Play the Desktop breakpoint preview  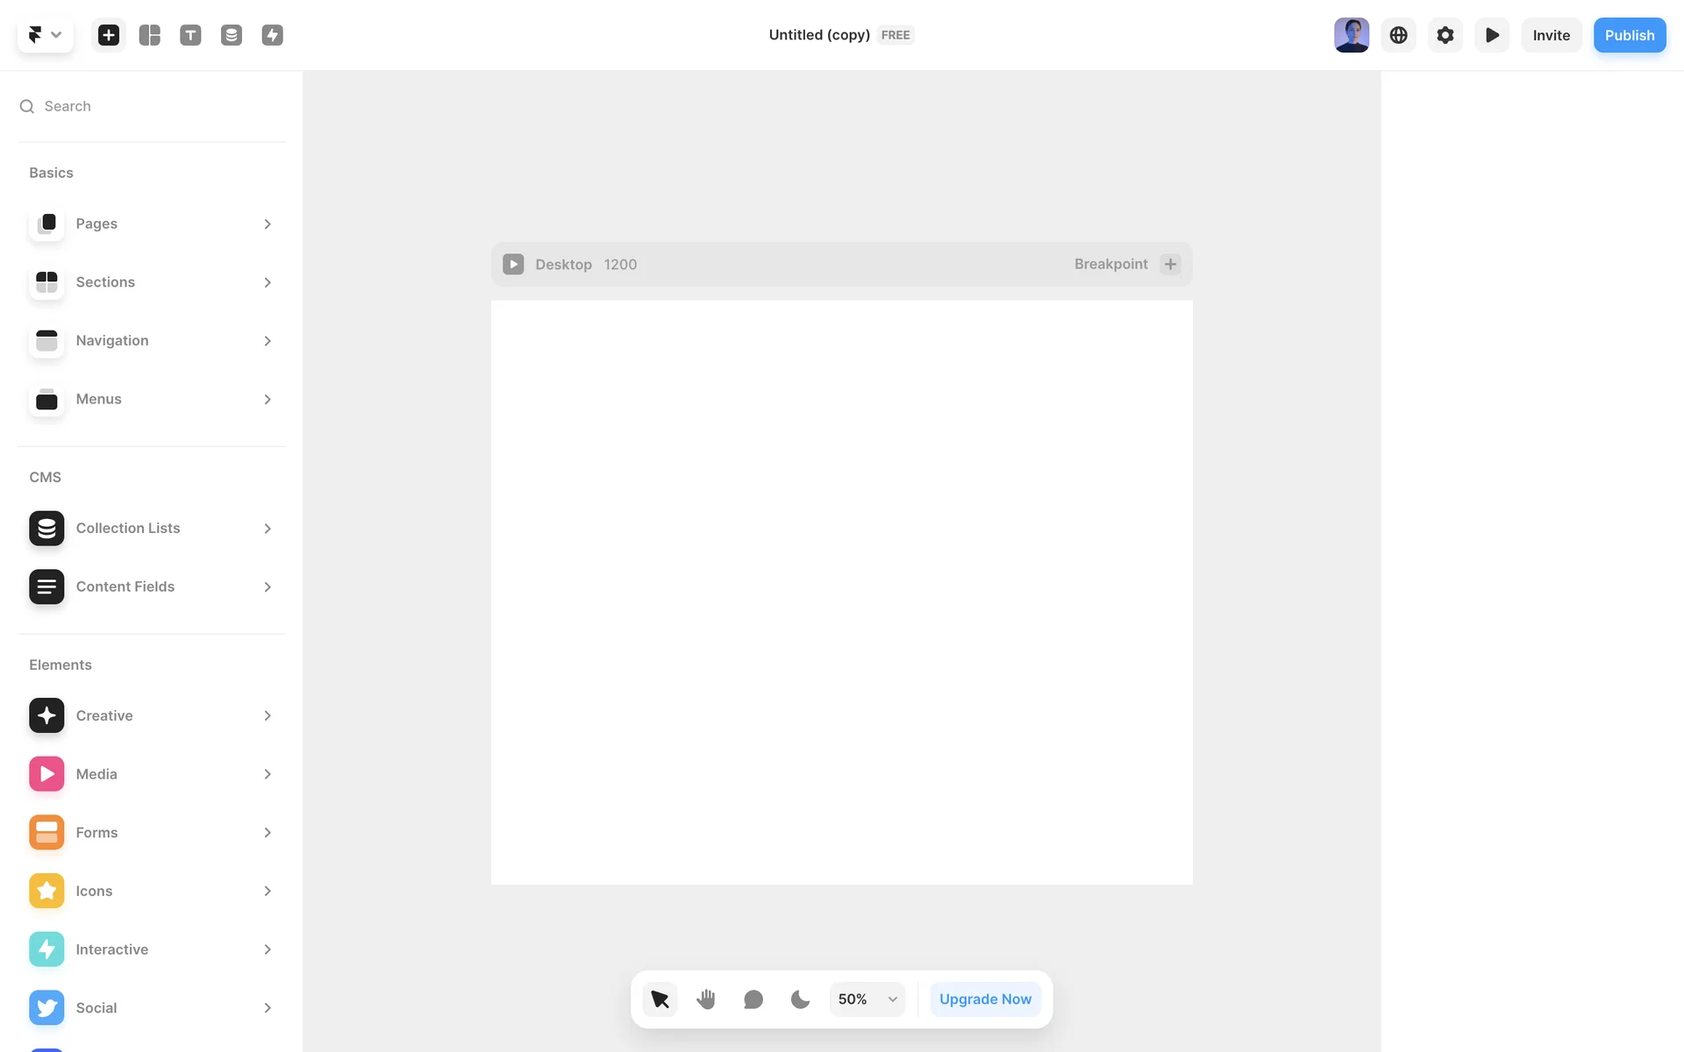[x=513, y=264]
